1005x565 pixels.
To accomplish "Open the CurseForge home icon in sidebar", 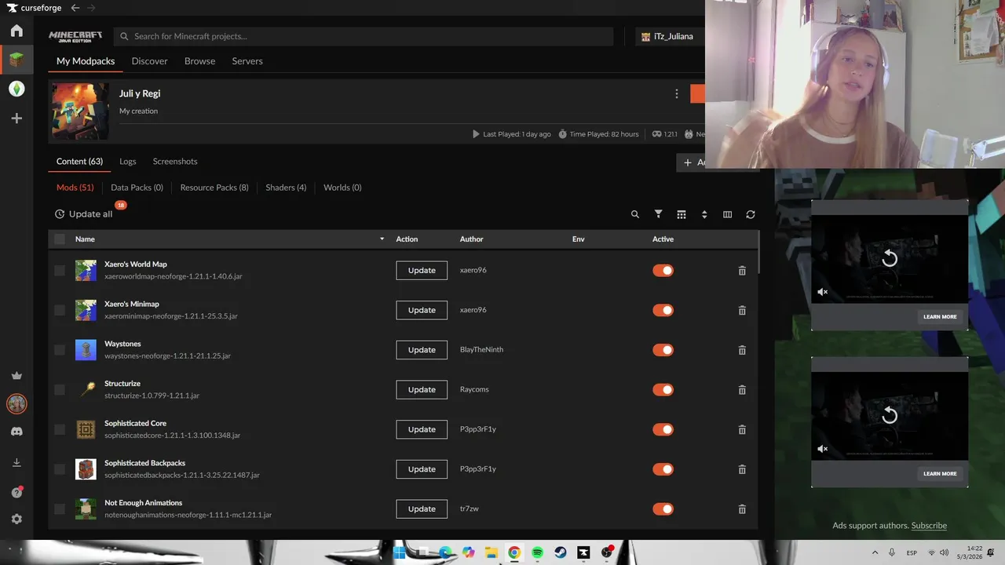I will 16,31.
